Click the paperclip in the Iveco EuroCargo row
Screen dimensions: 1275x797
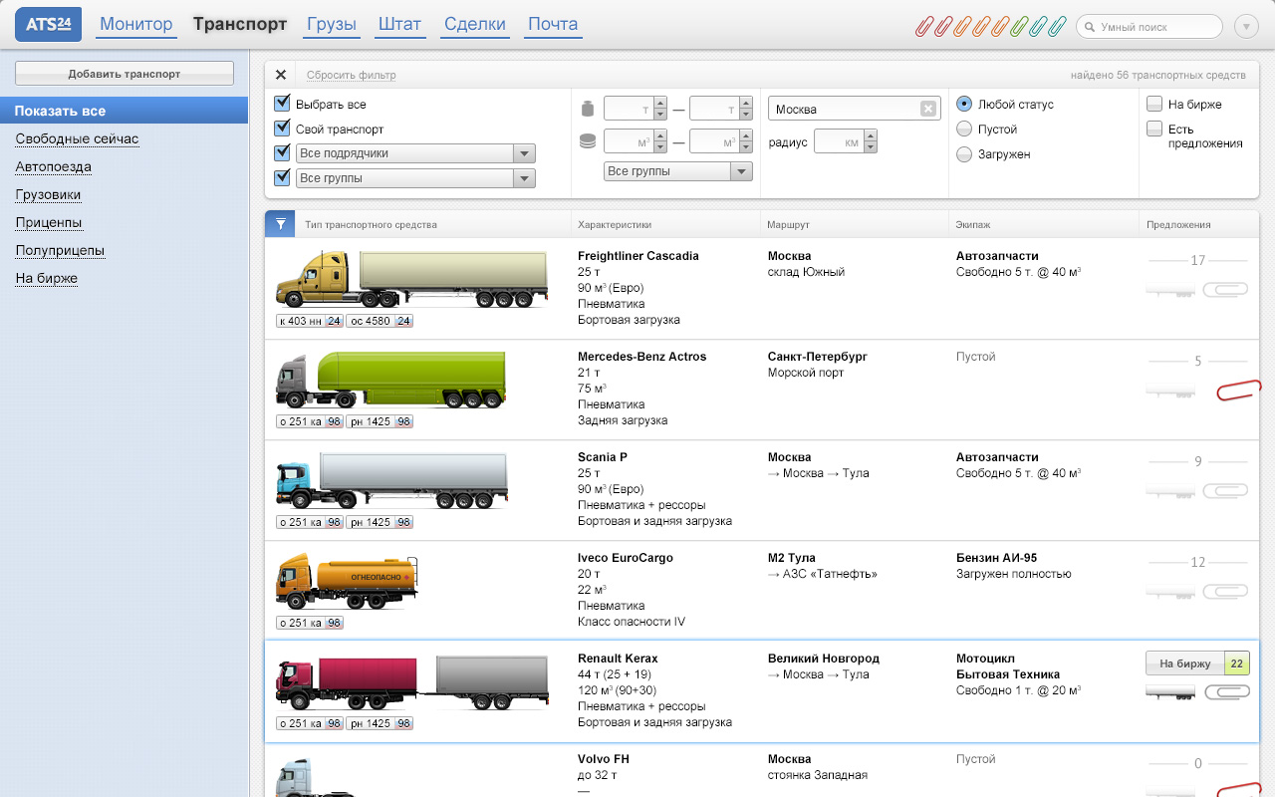(x=1225, y=592)
